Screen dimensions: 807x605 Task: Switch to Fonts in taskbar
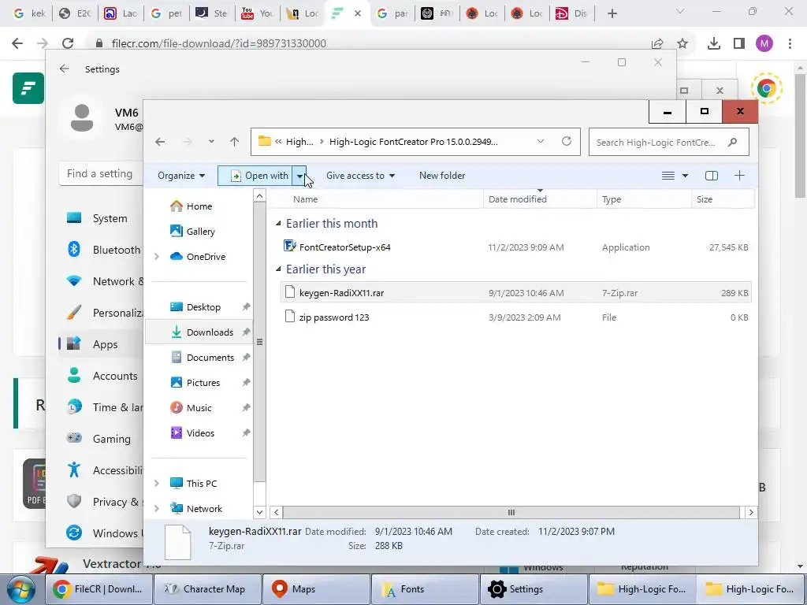425,589
